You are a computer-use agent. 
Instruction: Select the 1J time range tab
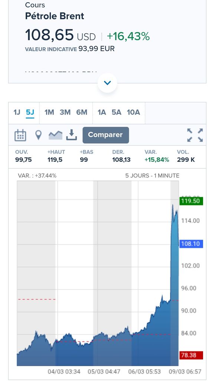coord(17,112)
